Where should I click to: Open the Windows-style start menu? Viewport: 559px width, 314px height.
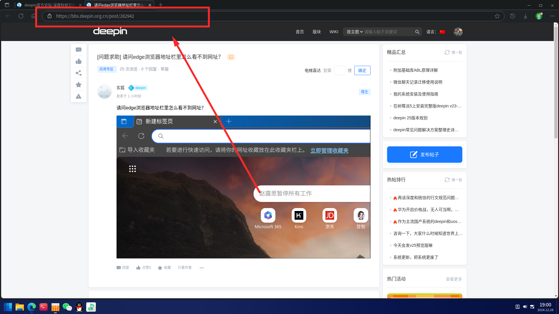[8, 307]
